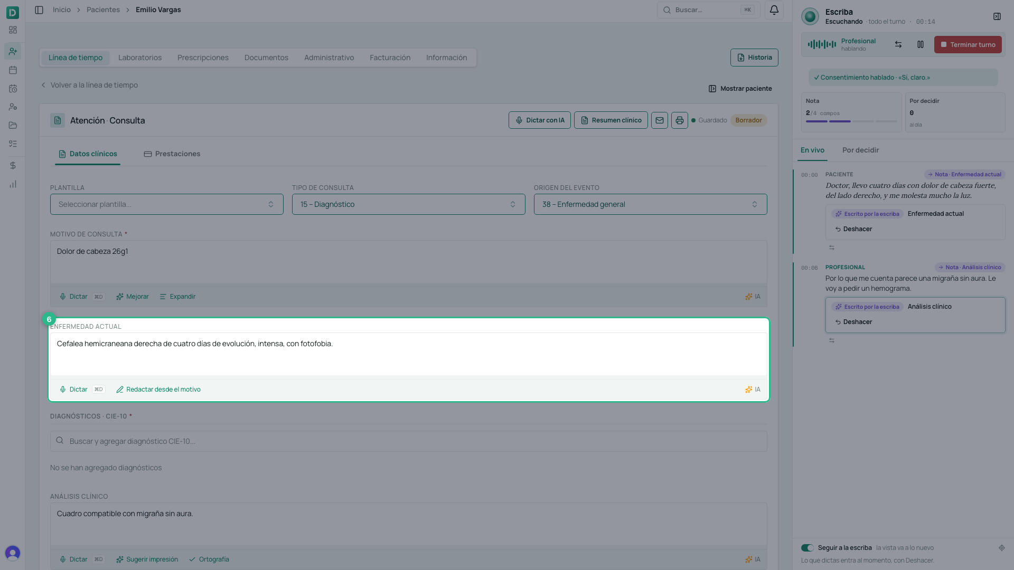This screenshot has width=1014, height=570.
Task: Open the Prestaciones tab
Action: point(172,154)
